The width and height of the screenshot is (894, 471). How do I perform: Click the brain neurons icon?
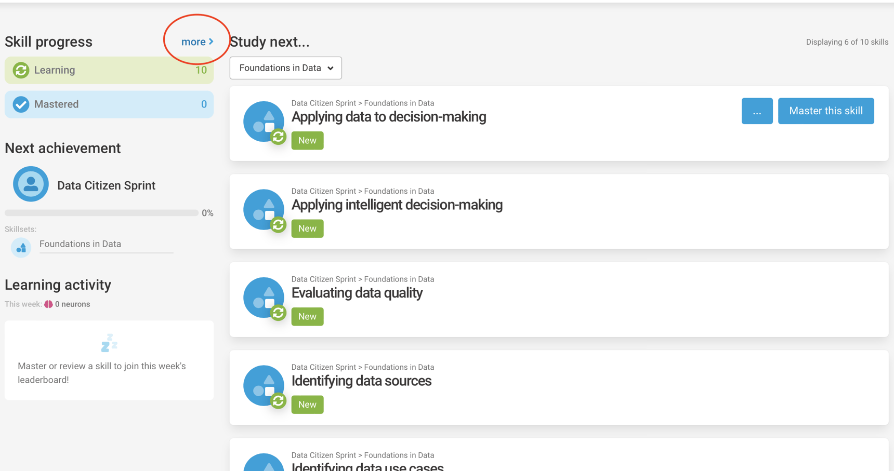point(48,304)
